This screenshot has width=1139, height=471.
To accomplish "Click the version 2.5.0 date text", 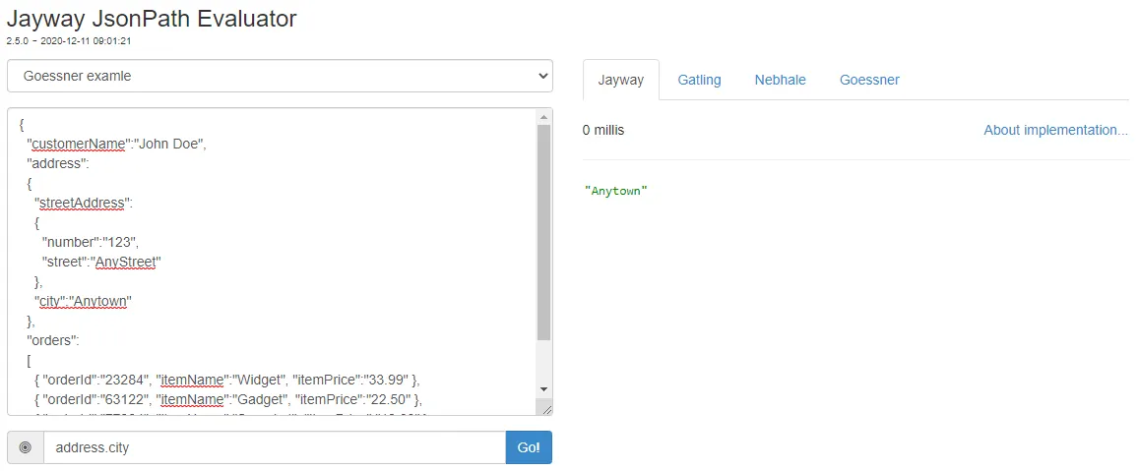I will (68, 41).
